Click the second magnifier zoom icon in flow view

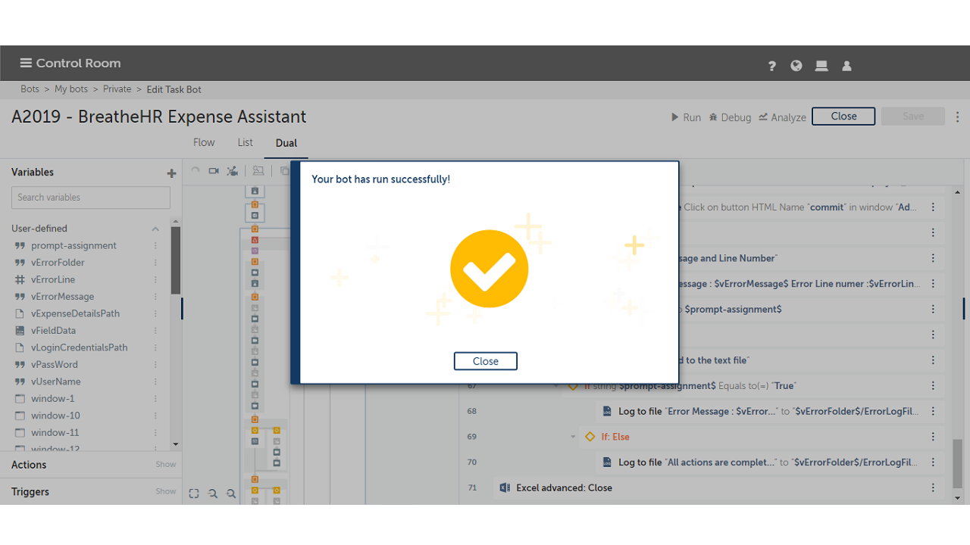pos(231,494)
